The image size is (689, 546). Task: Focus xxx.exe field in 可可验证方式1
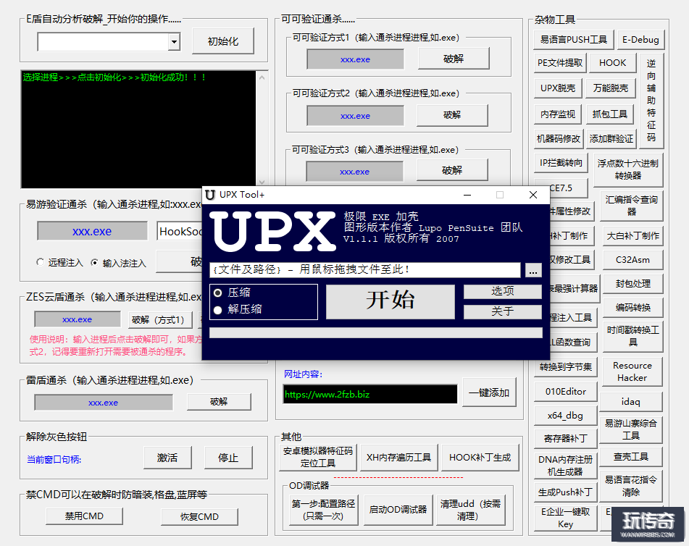tap(355, 59)
